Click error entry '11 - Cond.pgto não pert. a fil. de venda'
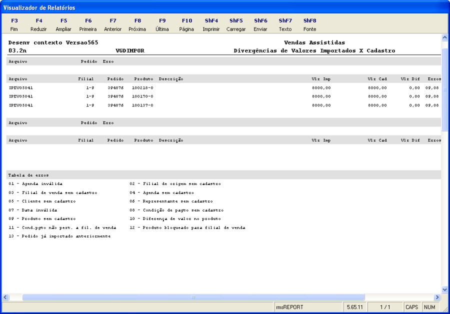This screenshot has width=450, height=314. click(62, 227)
